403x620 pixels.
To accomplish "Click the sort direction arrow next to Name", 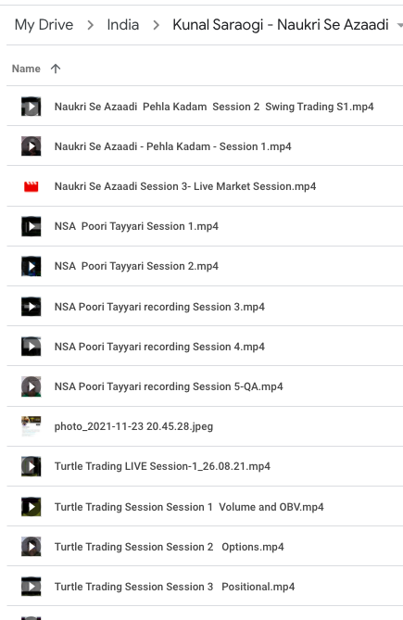I will 56,69.
